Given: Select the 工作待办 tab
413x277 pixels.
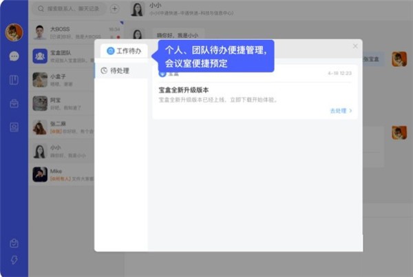Looking at the screenshot, I should [x=124, y=50].
